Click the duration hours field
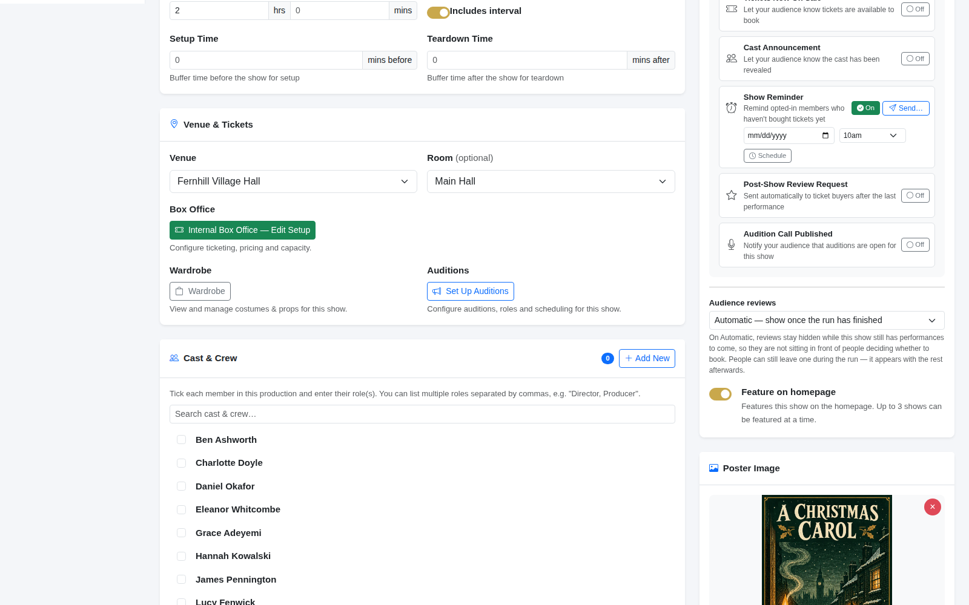 click(219, 10)
